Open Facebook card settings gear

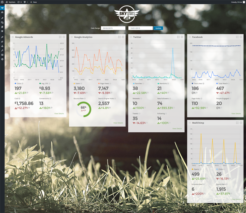pos(241,37)
